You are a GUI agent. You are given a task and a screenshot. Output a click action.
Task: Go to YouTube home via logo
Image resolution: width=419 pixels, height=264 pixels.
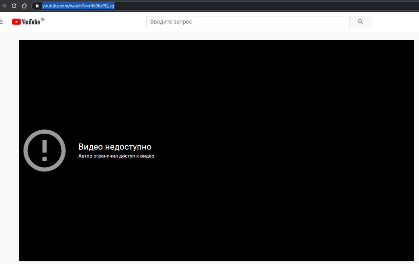click(26, 22)
